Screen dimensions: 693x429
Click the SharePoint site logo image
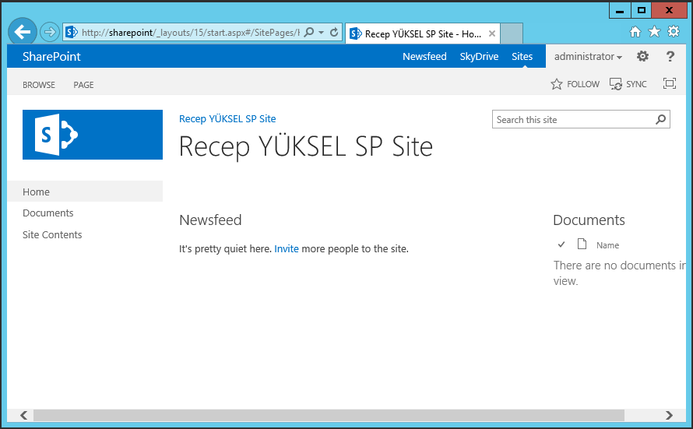click(93, 135)
